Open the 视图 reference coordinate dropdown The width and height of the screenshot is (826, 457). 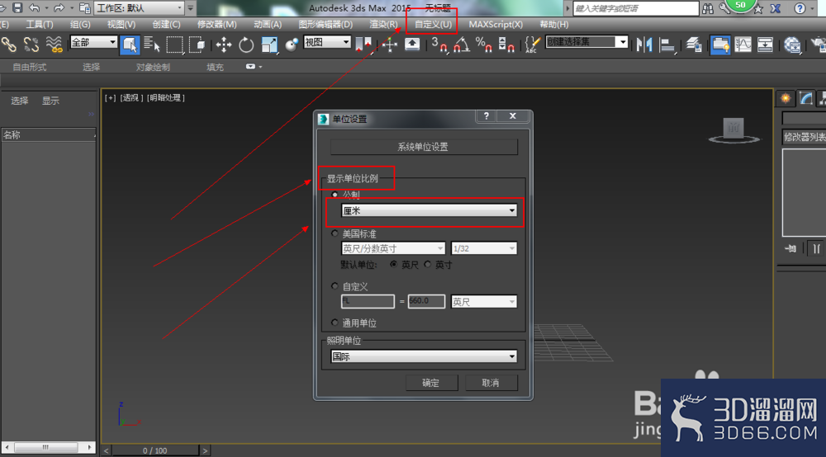(327, 42)
